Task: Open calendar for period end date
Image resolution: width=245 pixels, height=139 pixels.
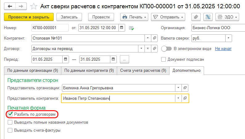Action: (x=113, y=59)
